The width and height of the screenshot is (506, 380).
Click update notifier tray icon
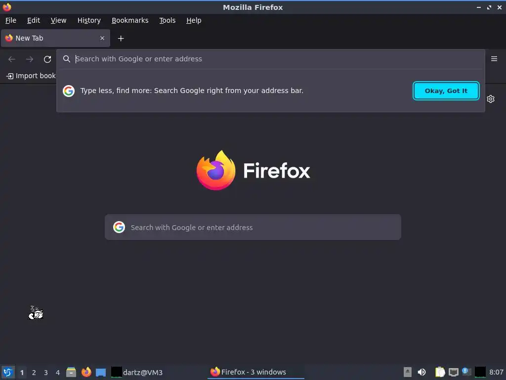[x=466, y=372]
